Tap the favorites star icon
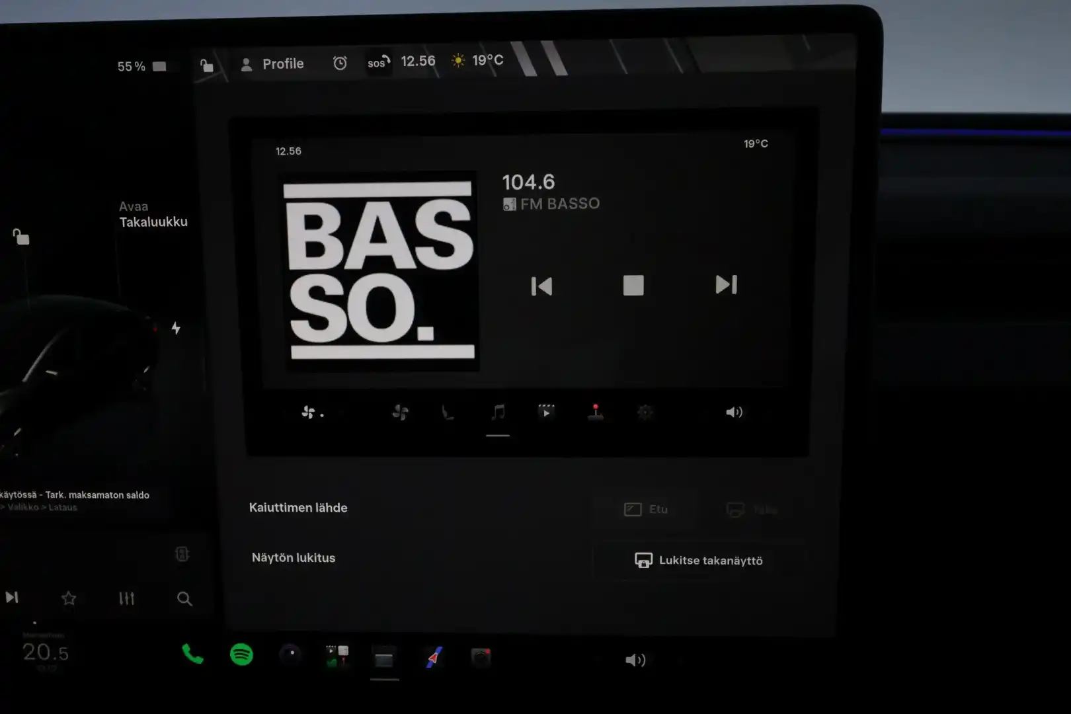 69,598
